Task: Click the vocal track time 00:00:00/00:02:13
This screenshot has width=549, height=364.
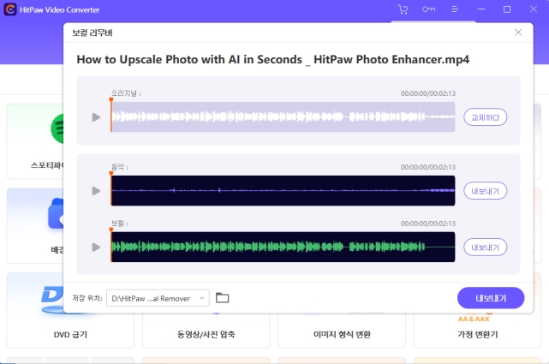Action: 428,224
